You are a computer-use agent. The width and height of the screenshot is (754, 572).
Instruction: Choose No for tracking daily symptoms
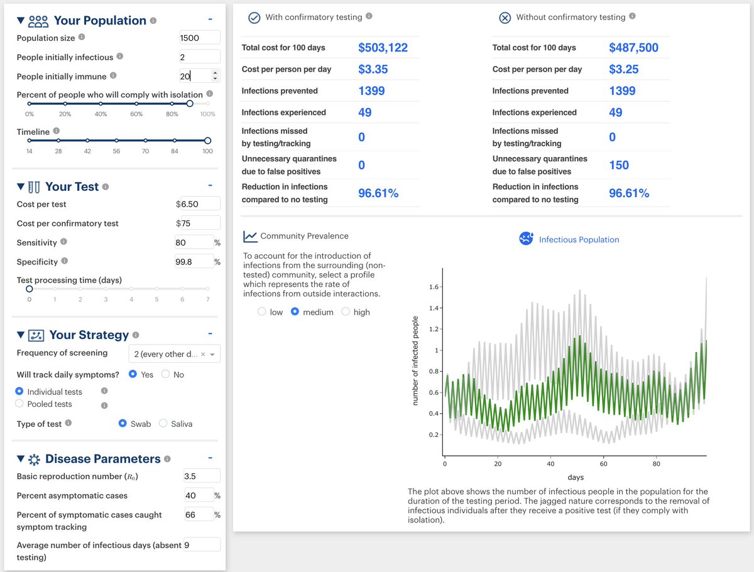[166, 374]
